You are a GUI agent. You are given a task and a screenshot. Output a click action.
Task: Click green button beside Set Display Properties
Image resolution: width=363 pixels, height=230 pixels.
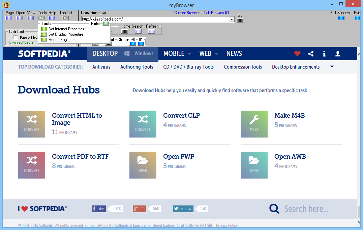[x=44, y=34]
